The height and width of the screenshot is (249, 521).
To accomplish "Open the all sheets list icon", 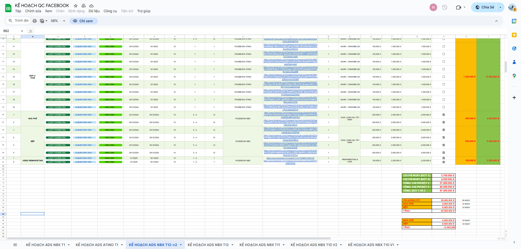I will pos(15,245).
